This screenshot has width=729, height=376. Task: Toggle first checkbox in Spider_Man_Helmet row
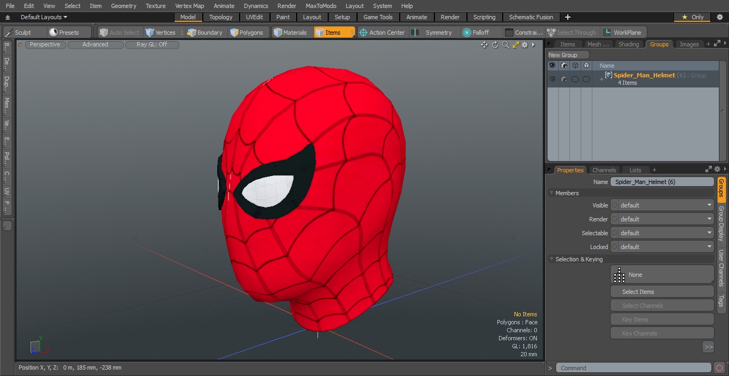coord(575,79)
